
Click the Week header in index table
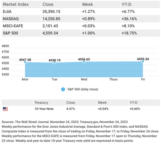pyautogui.click(x=87, y=4)
